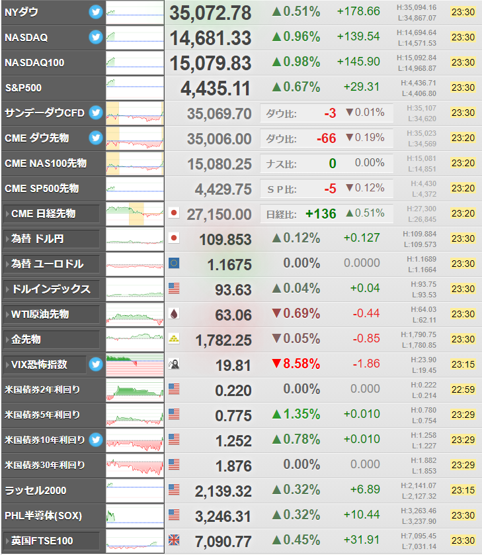The image size is (482, 555).
Task: Open the VIX恐怖指数 mini chart
Action: 135,364
